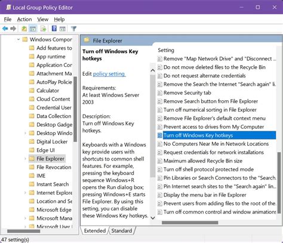The width and height of the screenshot is (283, 243).
Task: Open the Help menu
Action: (59, 19)
